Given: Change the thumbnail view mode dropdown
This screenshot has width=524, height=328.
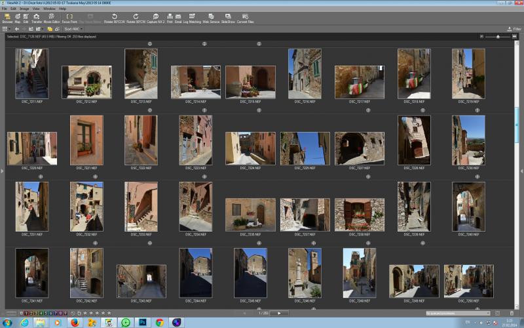Looking at the screenshot, I should coord(6,29).
